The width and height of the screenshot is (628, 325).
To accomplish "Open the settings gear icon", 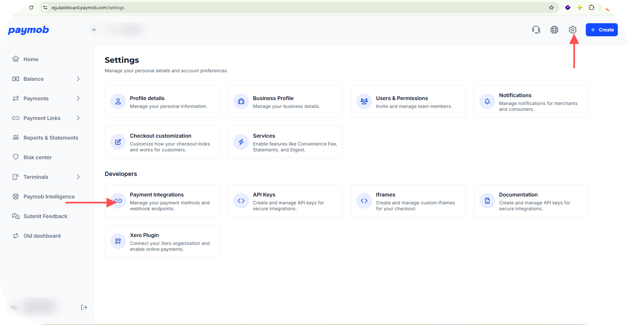I will tap(573, 30).
